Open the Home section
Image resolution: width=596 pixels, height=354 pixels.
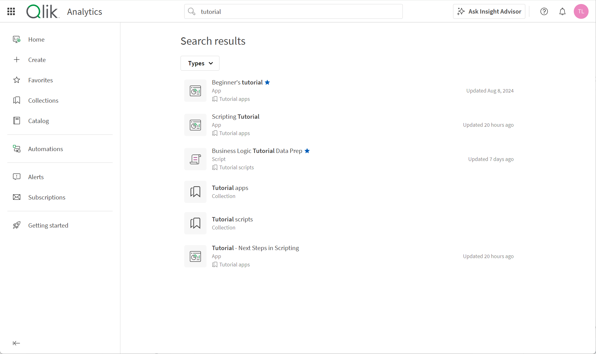pos(36,39)
